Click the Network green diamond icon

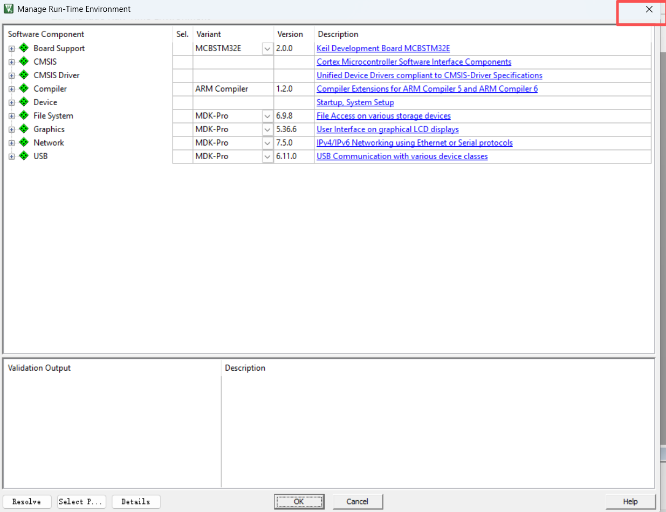coord(24,142)
